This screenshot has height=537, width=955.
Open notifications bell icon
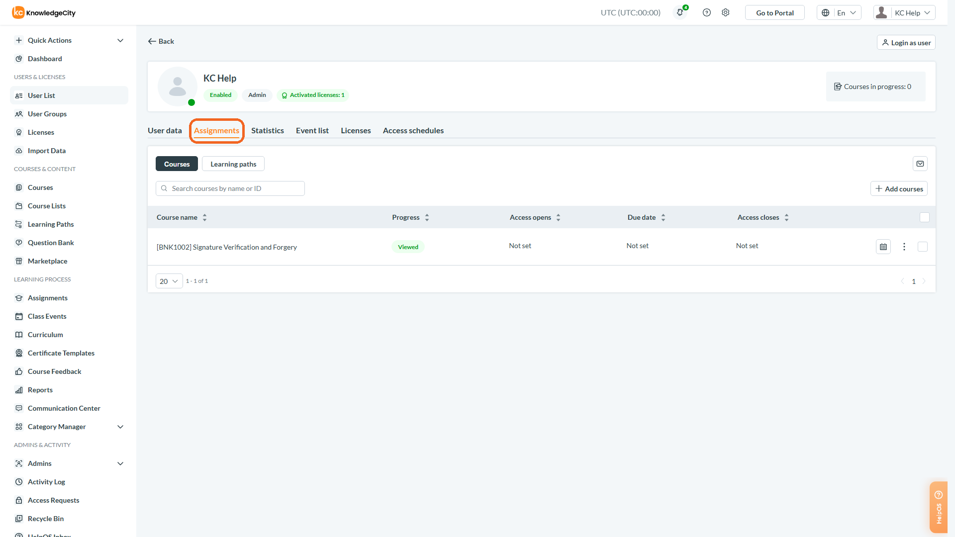[x=680, y=12]
